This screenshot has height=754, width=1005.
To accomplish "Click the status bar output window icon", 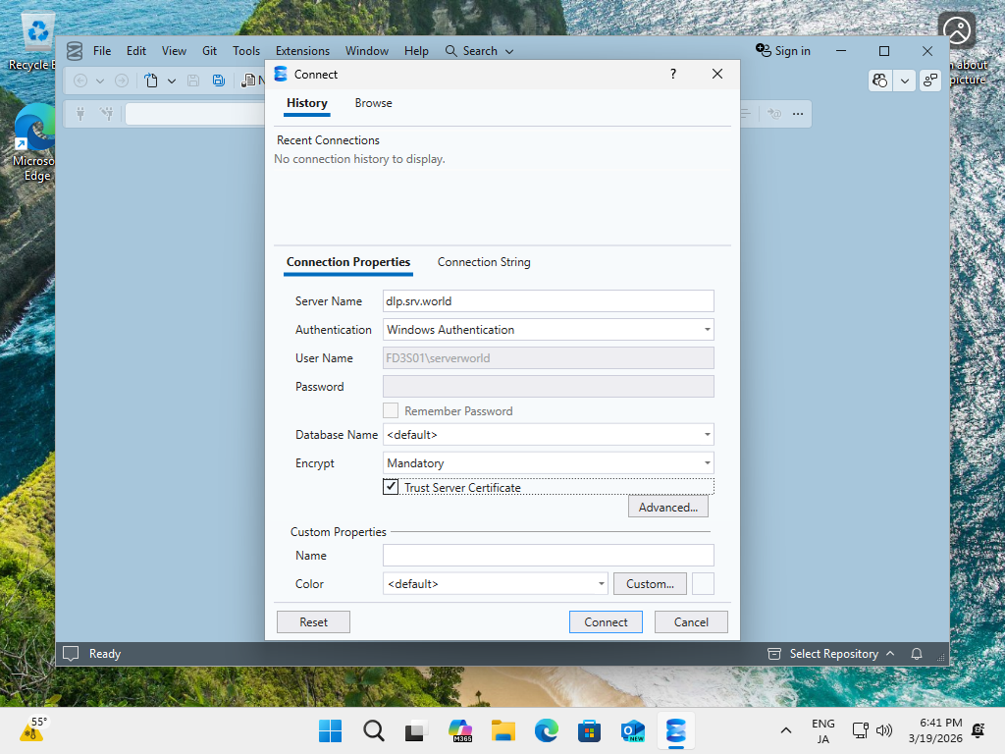I will pyautogui.click(x=71, y=653).
